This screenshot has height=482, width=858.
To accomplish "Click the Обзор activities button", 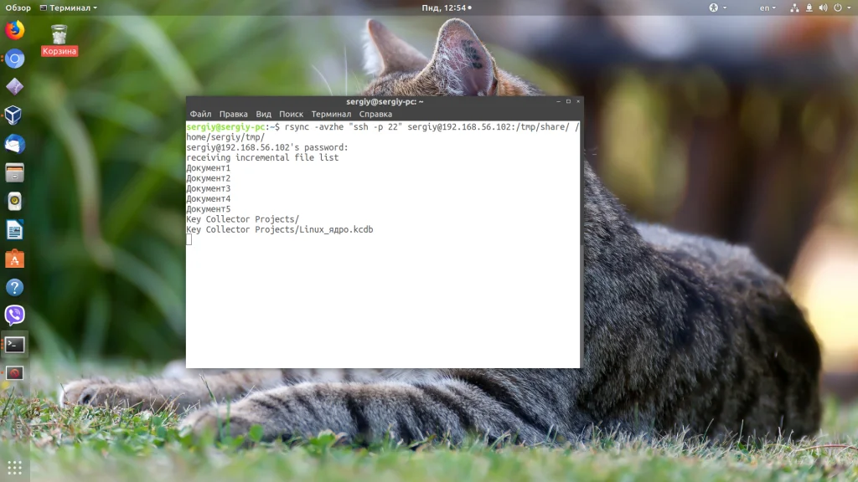I will tap(18, 8).
